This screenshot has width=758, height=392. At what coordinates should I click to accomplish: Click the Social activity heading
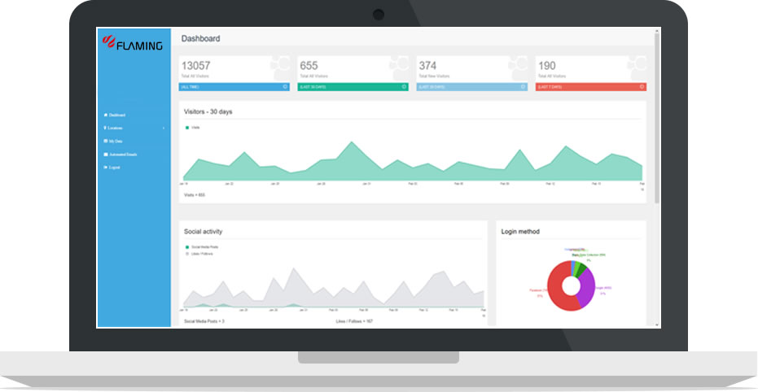(203, 232)
